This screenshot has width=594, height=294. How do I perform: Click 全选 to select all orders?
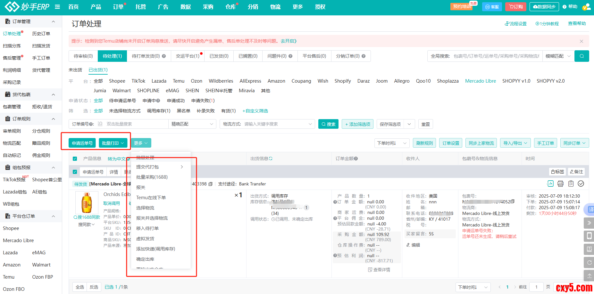[x=80, y=287]
